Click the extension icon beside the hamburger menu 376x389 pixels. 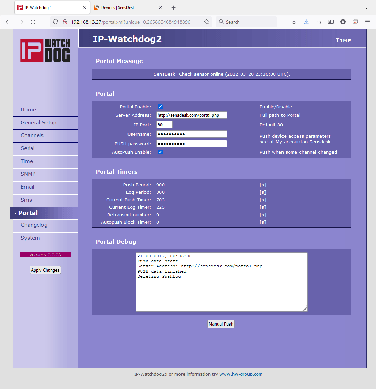tap(355, 22)
